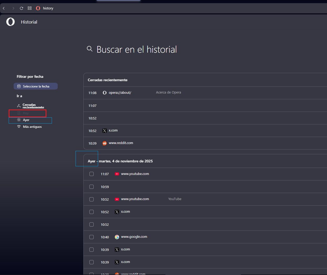Open the opera://about/ entry at 11:08

pos(120,93)
